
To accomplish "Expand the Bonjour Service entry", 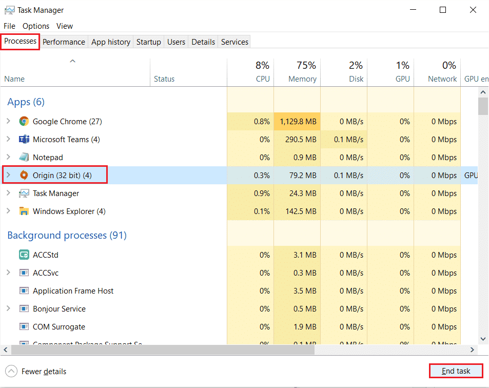I will [8, 309].
